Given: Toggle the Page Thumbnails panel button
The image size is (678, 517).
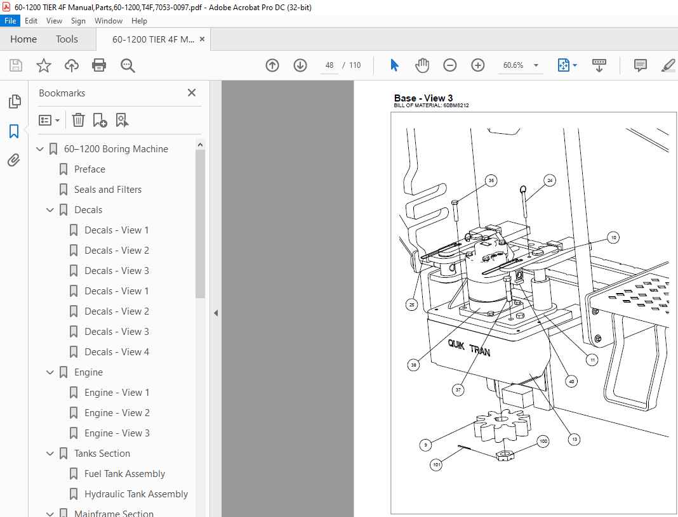Looking at the screenshot, I should pyautogui.click(x=14, y=101).
